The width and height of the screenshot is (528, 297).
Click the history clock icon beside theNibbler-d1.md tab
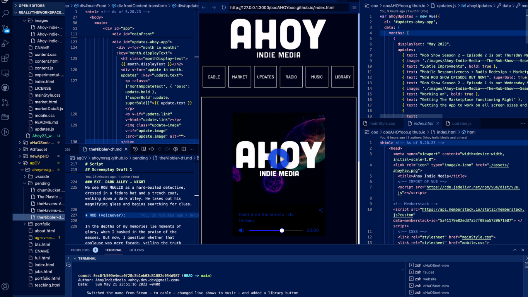point(136,149)
